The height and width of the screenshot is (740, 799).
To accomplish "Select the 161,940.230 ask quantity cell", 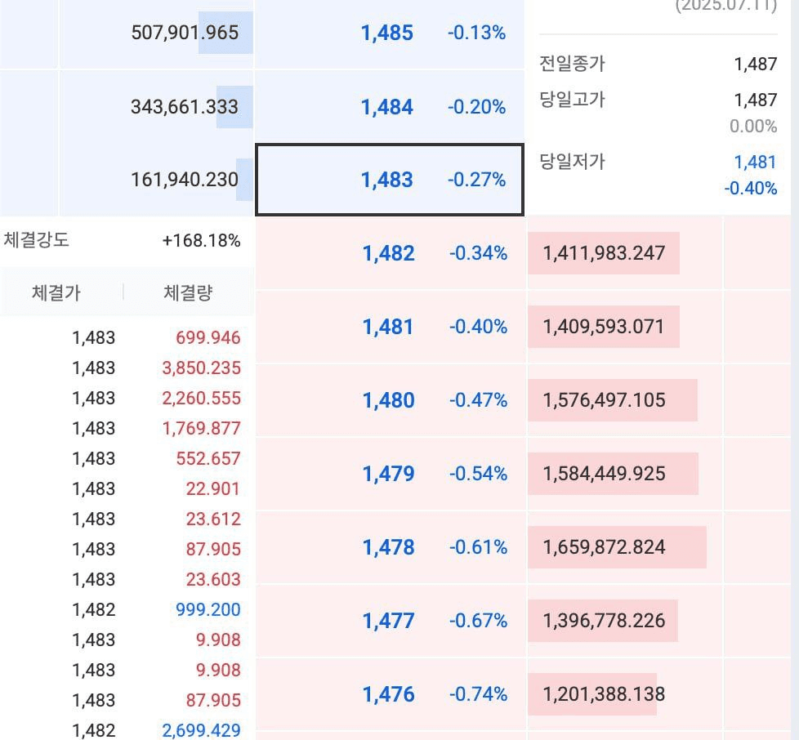I will click(x=185, y=180).
